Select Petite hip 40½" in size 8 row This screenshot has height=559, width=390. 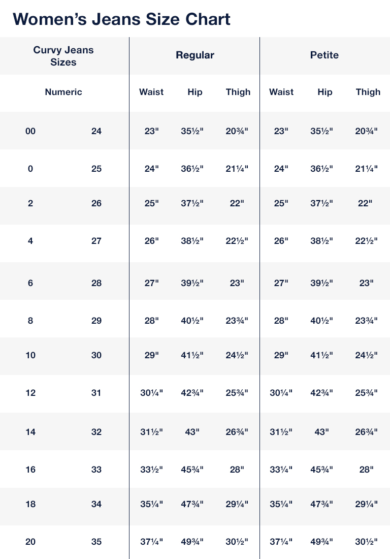click(322, 321)
